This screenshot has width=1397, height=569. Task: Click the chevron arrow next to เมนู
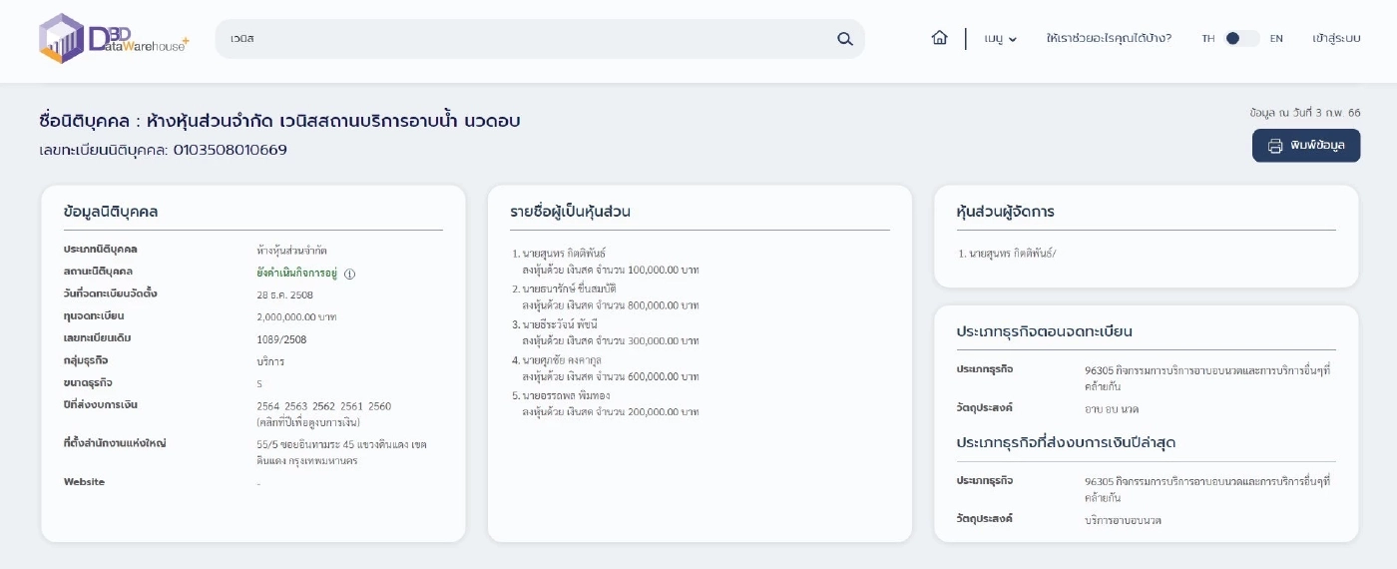(1013, 40)
